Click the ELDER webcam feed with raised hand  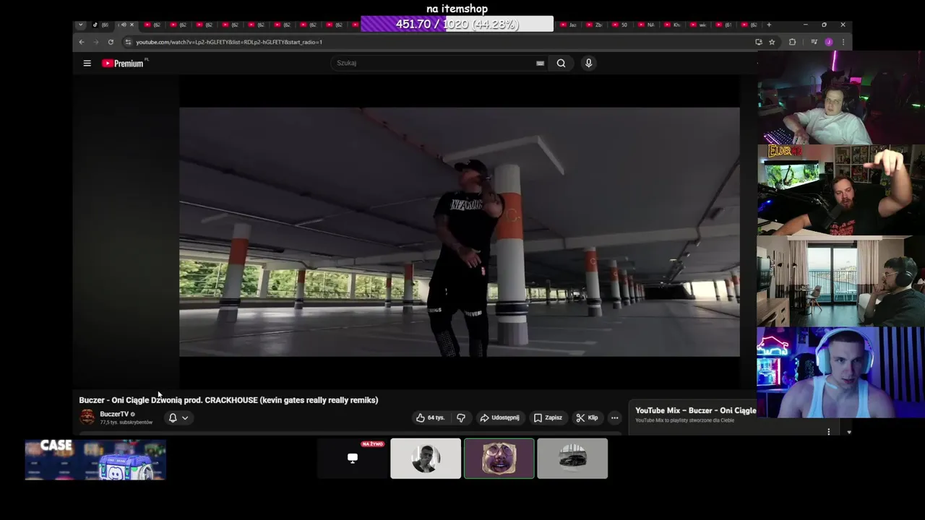point(841,190)
